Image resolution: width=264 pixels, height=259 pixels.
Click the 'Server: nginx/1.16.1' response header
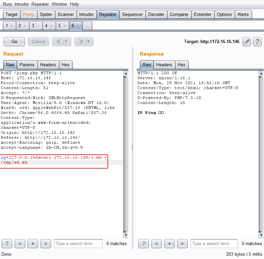(164, 78)
